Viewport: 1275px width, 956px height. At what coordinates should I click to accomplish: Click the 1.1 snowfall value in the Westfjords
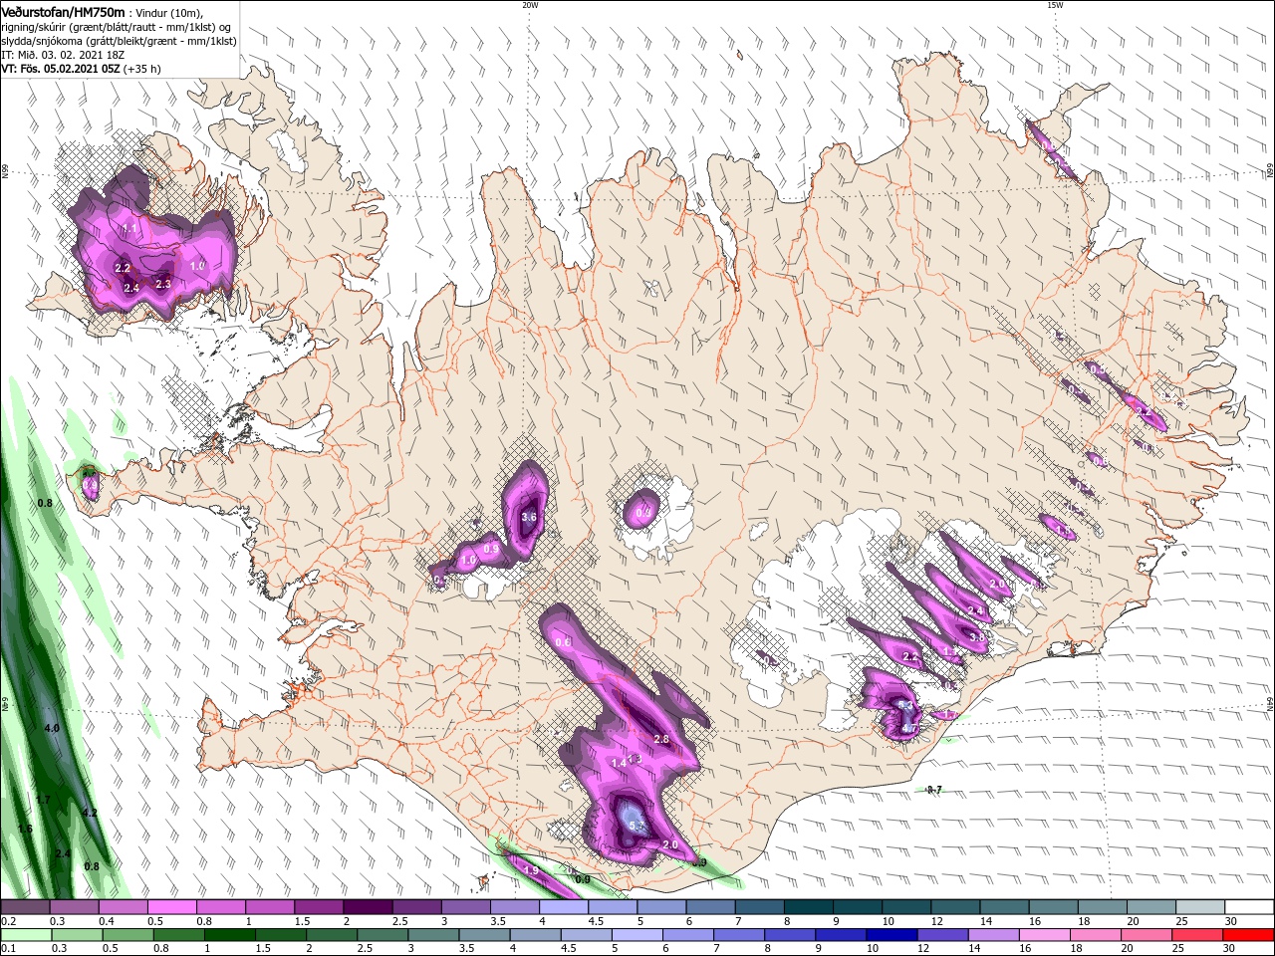pos(130,229)
